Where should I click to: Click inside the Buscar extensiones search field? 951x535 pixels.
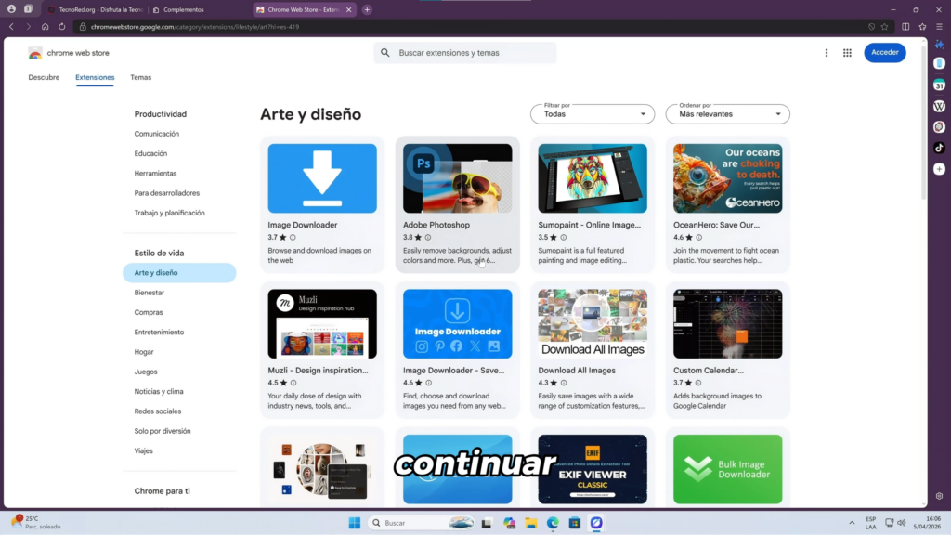click(464, 53)
